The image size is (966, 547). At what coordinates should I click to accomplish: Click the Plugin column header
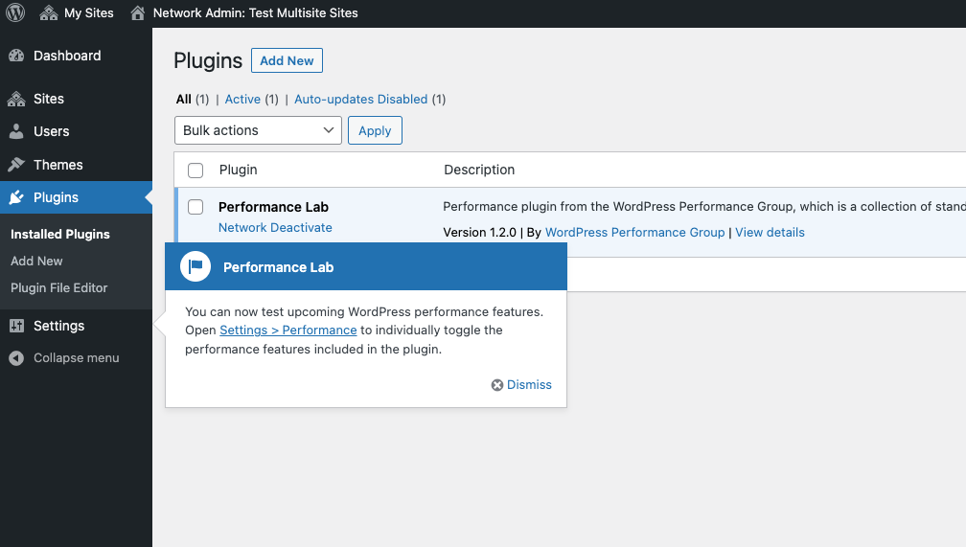coord(239,170)
